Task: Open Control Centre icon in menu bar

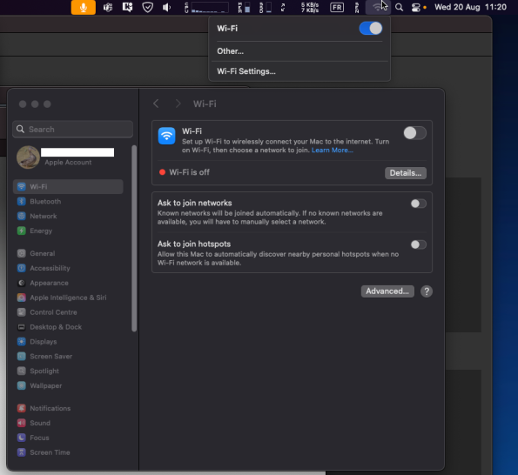Action: [x=415, y=7]
